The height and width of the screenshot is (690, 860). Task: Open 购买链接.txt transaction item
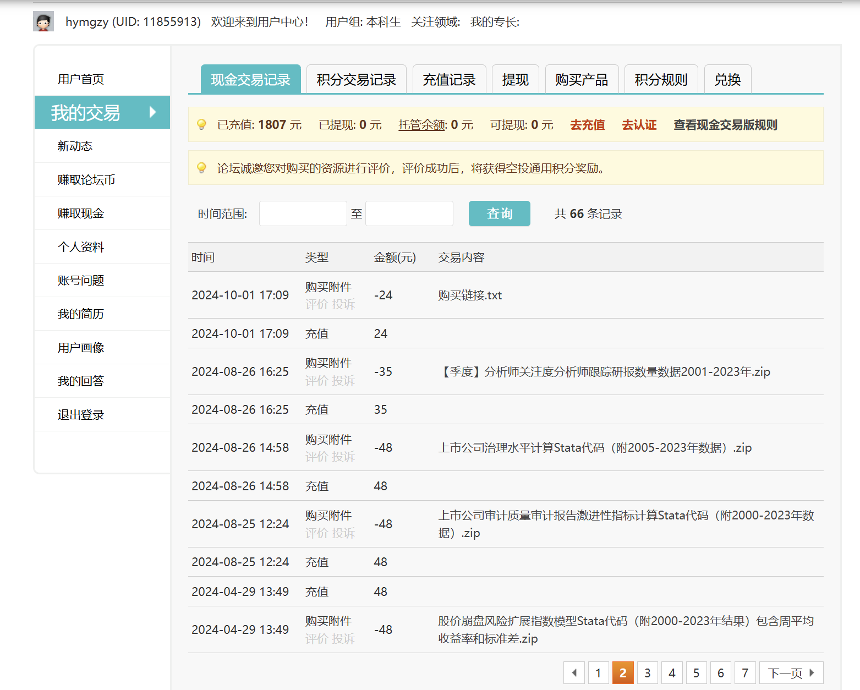click(x=470, y=295)
